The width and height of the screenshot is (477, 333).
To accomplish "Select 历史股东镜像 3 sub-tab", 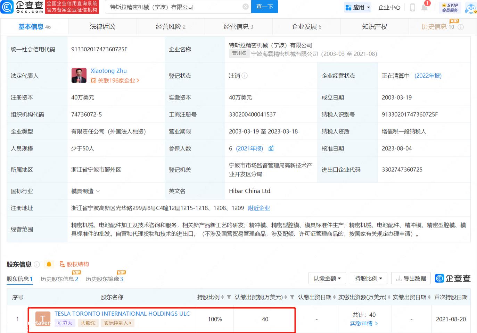I will [104, 279].
